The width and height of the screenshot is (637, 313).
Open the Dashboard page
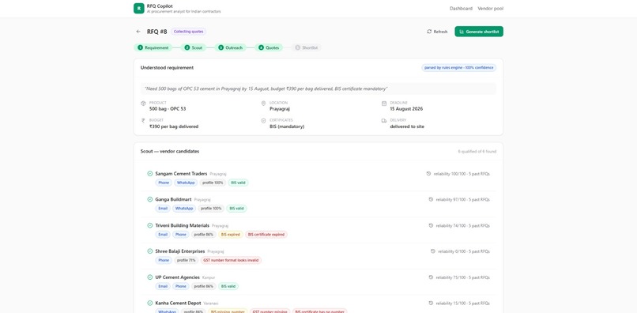pyautogui.click(x=461, y=9)
